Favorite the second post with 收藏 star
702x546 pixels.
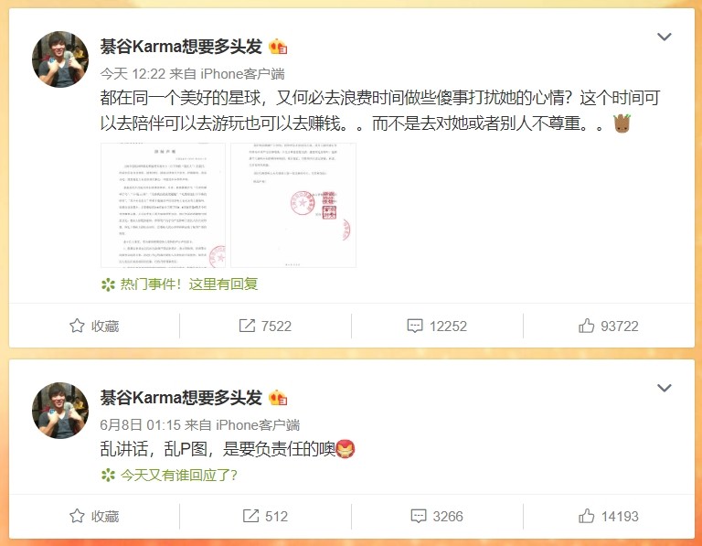[94, 517]
